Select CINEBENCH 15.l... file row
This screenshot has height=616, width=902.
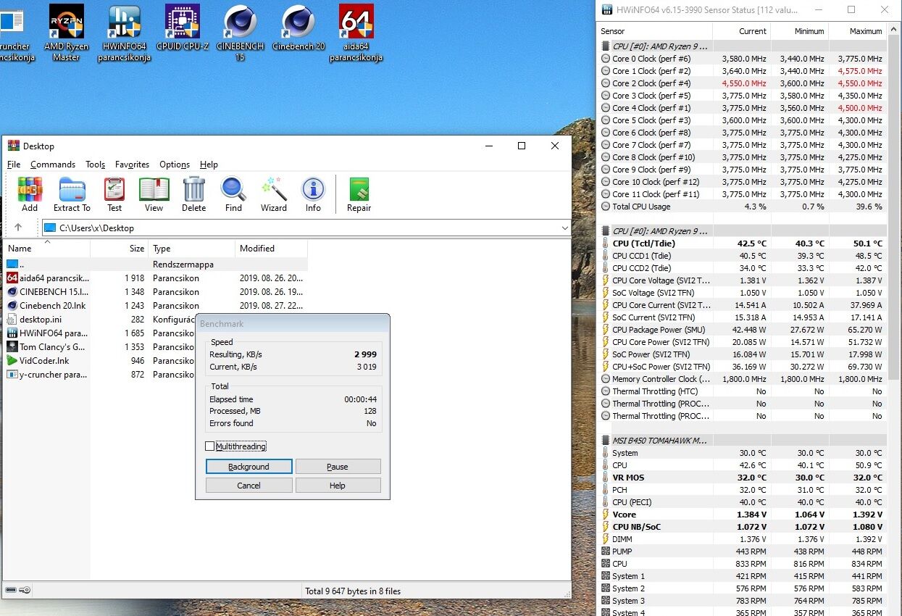click(x=155, y=292)
